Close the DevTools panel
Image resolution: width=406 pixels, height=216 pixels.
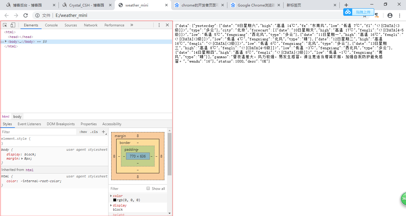tap(167, 25)
